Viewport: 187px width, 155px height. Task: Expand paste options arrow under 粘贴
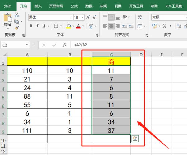(x=8, y=29)
